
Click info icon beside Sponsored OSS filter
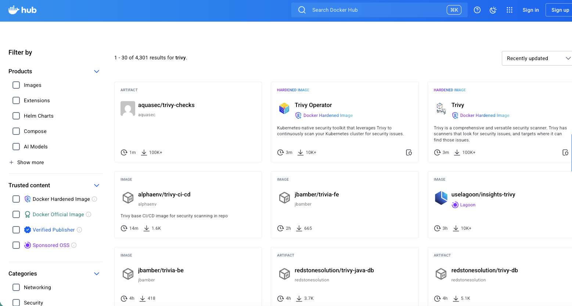(74, 245)
